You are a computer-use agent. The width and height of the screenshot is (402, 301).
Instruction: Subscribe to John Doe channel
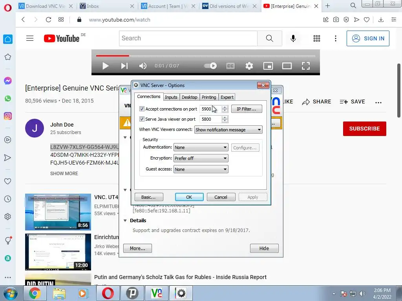point(365,129)
